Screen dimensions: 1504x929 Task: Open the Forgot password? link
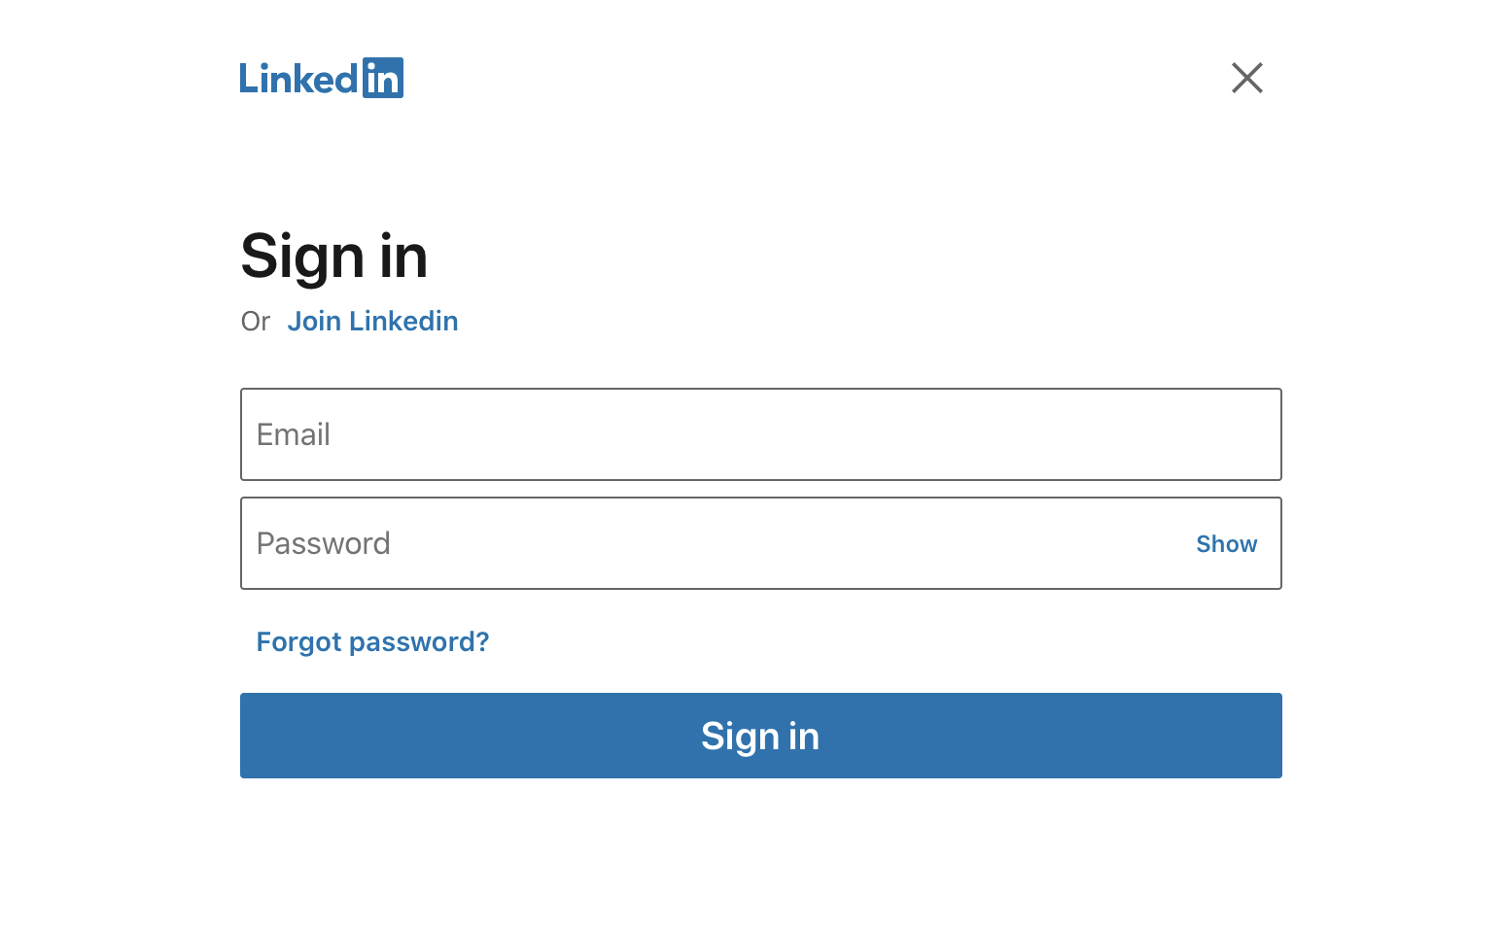(372, 642)
